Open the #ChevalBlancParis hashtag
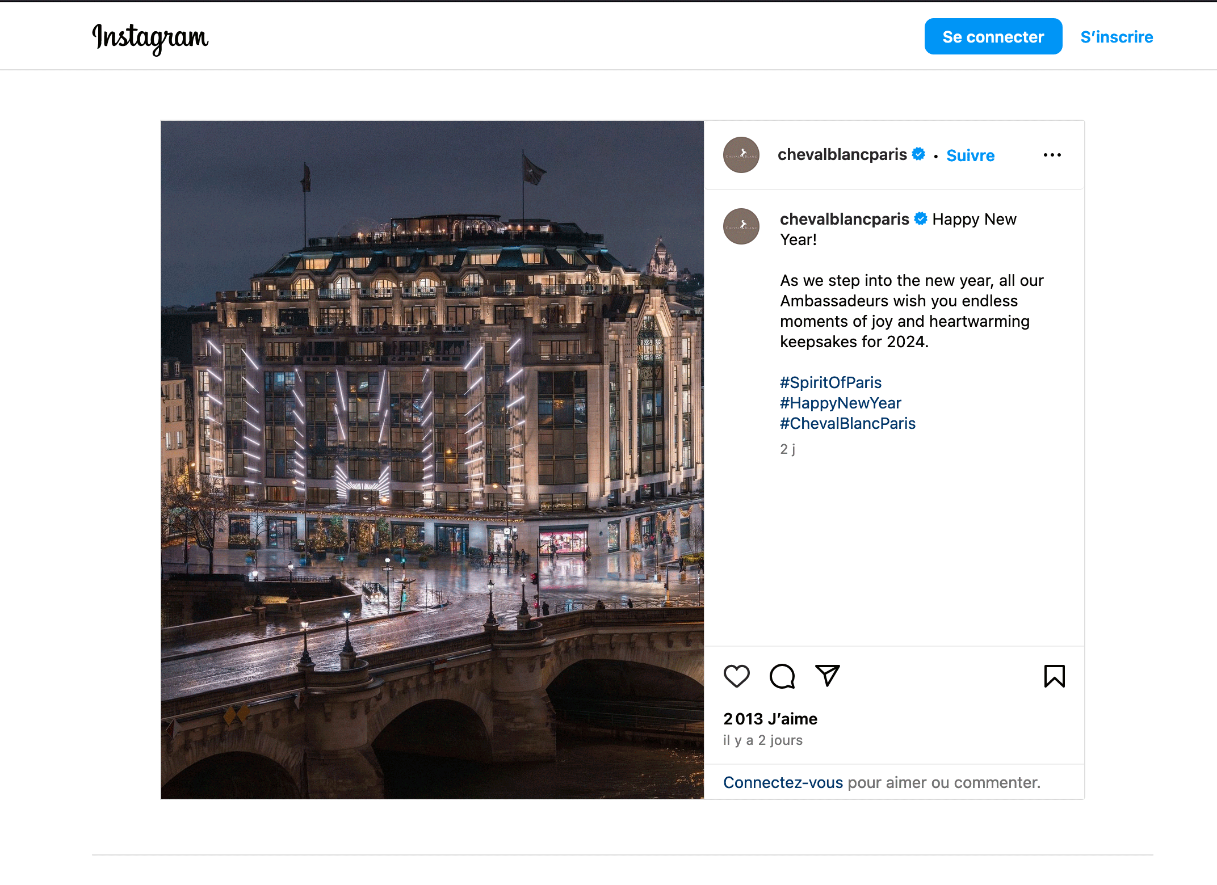Image resolution: width=1217 pixels, height=885 pixels. click(x=847, y=423)
